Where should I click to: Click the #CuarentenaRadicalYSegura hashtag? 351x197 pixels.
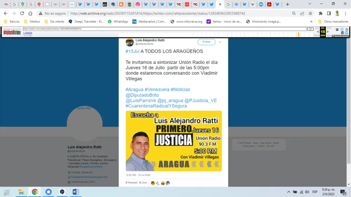(x=156, y=106)
